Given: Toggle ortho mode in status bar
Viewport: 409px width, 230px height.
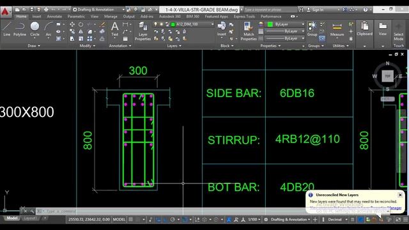Looking at the screenshot, I should pyautogui.click(x=165, y=220).
